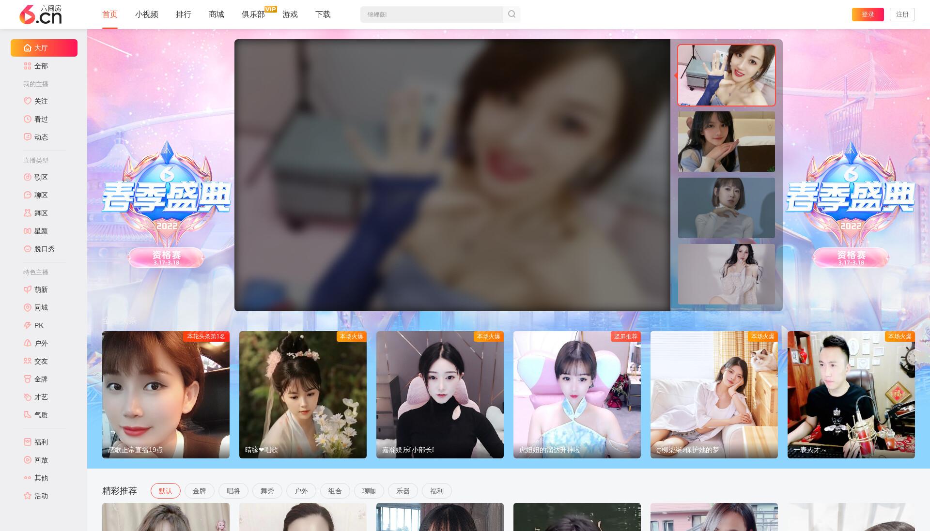The width and height of the screenshot is (930, 531).
Task: Click the left 春季盛典 2022 banner
Action: pyautogui.click(x=166, y=205)
